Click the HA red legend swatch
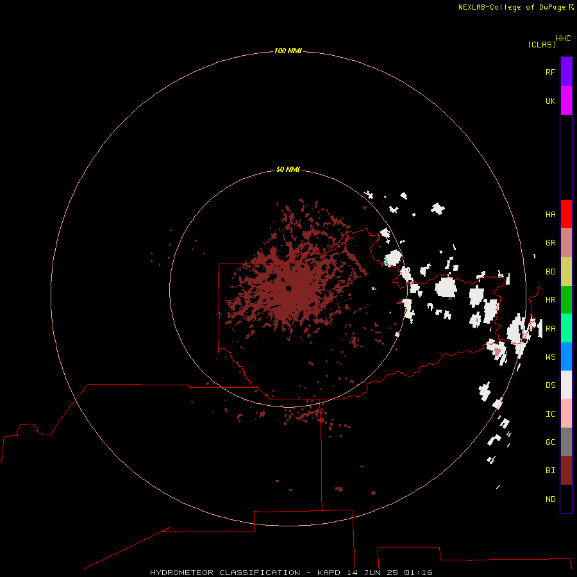 click(566, 214)
